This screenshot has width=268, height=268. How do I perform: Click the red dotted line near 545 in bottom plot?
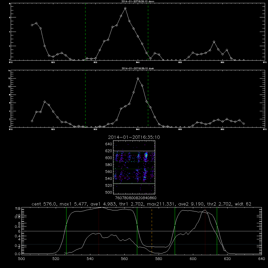click(x=99, y=231)
